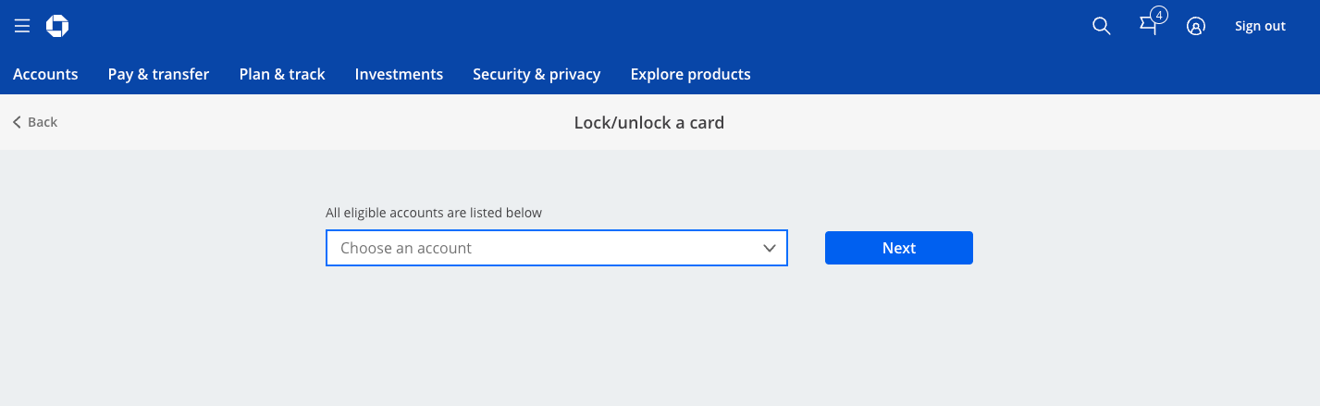Click the Lock/unlock a card heading
Image resolution: width=1320 pixels, height=406 pixels.
point(648,122)
